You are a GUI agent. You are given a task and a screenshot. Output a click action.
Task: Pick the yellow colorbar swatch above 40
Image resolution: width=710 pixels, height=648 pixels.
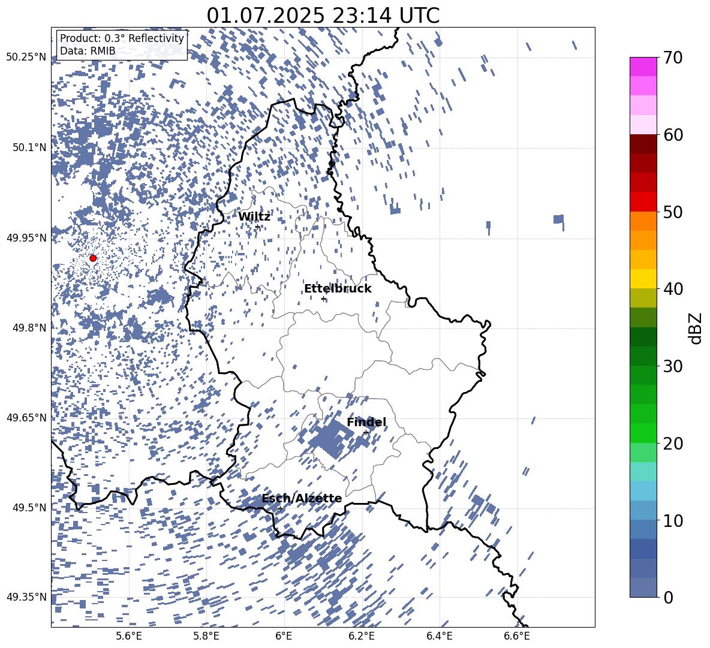(x=643, y=279)
